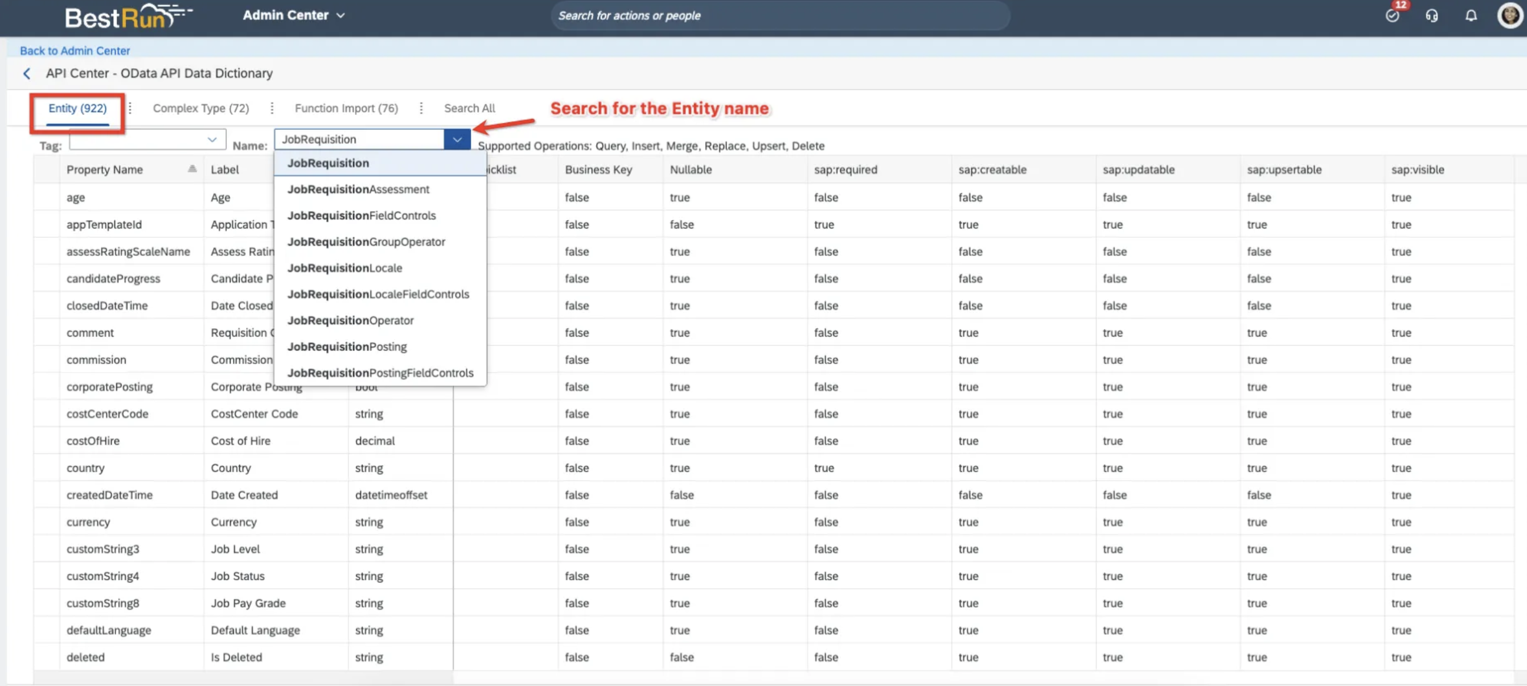Open the Tag dropdown
The image size is (1527, 686).
tap(212, 139)
